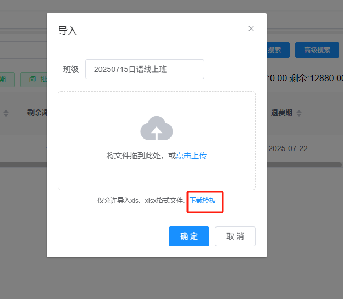Image resolution: width=343 pixels, height=299 pixels.
Task: Confirm import with the 确定 button
Action: [x=189, y=236]
